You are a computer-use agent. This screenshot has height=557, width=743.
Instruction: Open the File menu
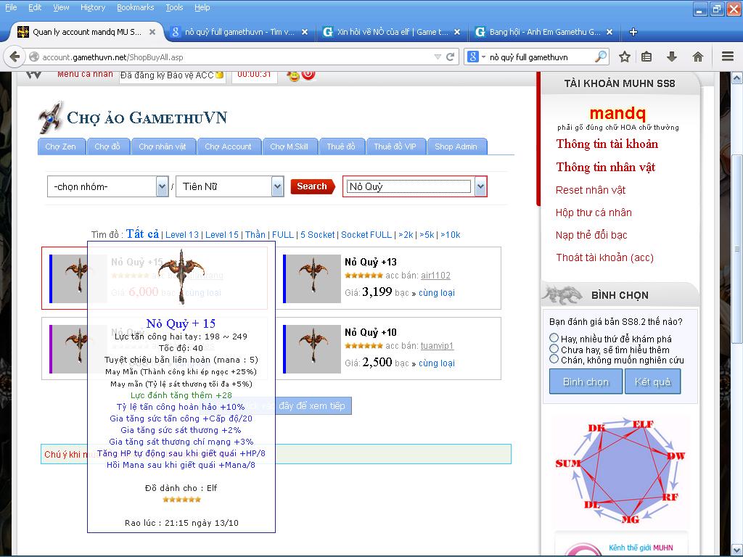click(11, 7)
